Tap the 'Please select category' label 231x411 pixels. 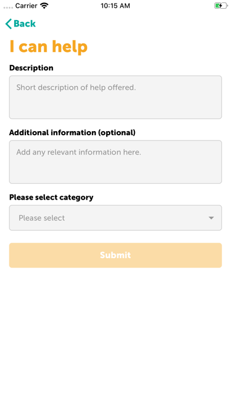(51, 197)
